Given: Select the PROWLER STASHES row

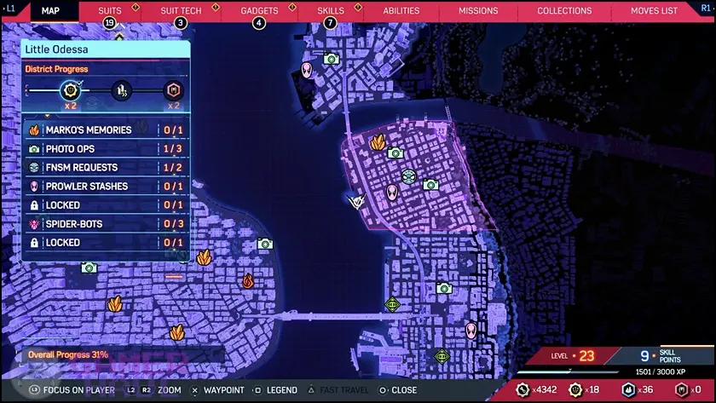Looking at the screenshot, I should coord(107,187).
